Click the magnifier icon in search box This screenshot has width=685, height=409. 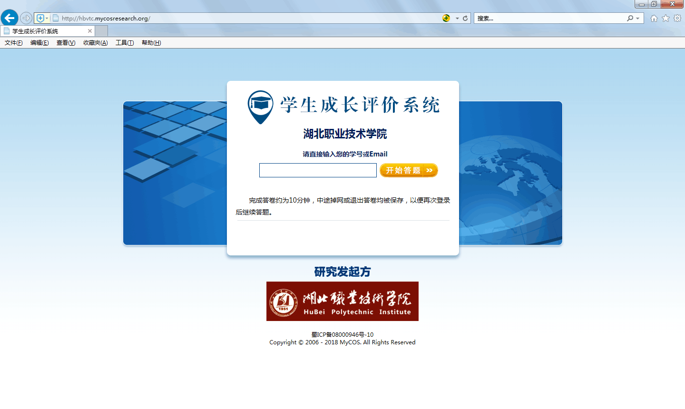pyautogui.click(x=630, y=18)
